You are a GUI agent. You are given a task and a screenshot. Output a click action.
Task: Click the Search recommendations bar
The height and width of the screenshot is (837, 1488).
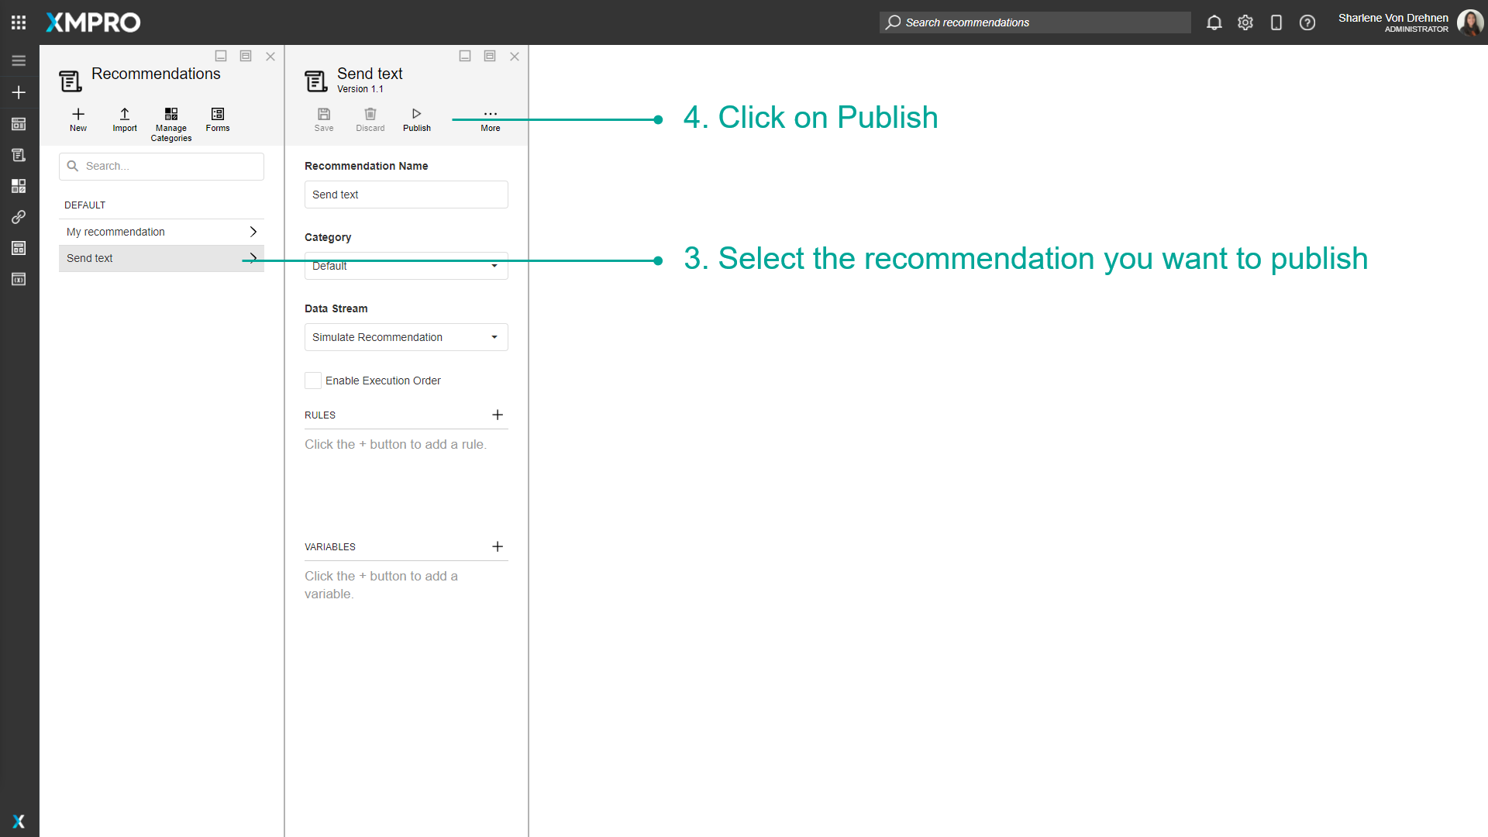1035,22
